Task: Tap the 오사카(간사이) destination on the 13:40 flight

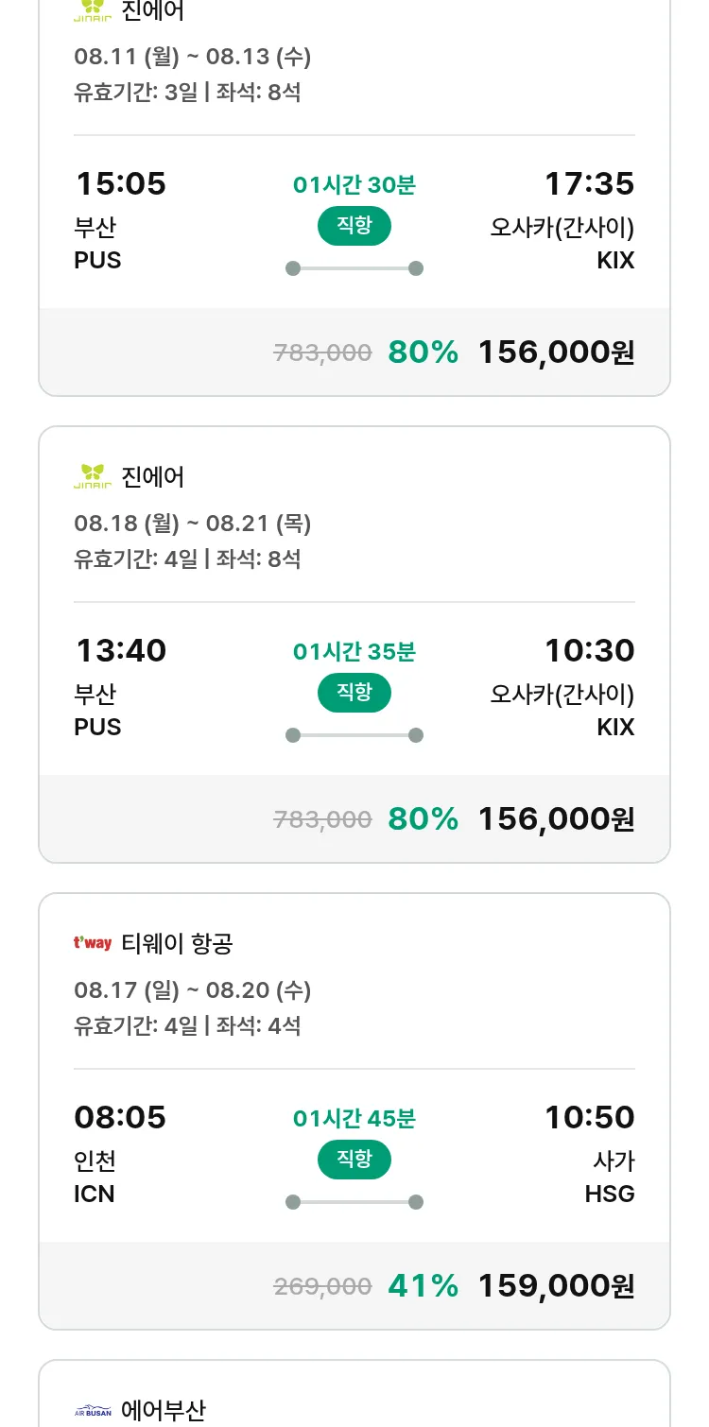Action: (x=562, y=695)
